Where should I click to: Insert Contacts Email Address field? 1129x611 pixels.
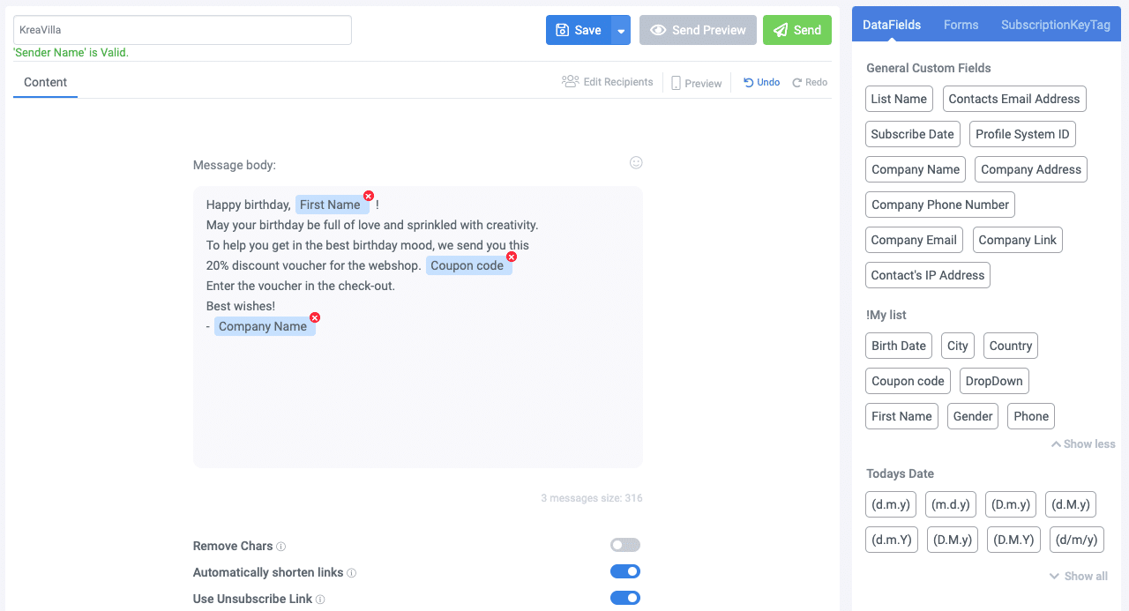click(x=1014, y=99)
